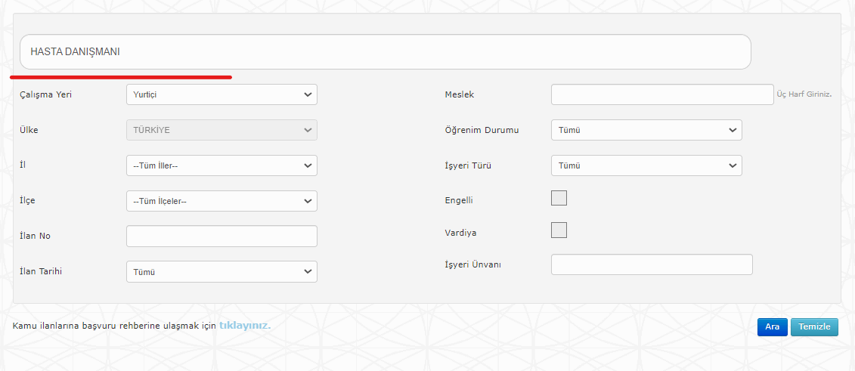Expand the İlan Tarihi dropdown
The width and height of the screenshot is (855, 371).
221,271
